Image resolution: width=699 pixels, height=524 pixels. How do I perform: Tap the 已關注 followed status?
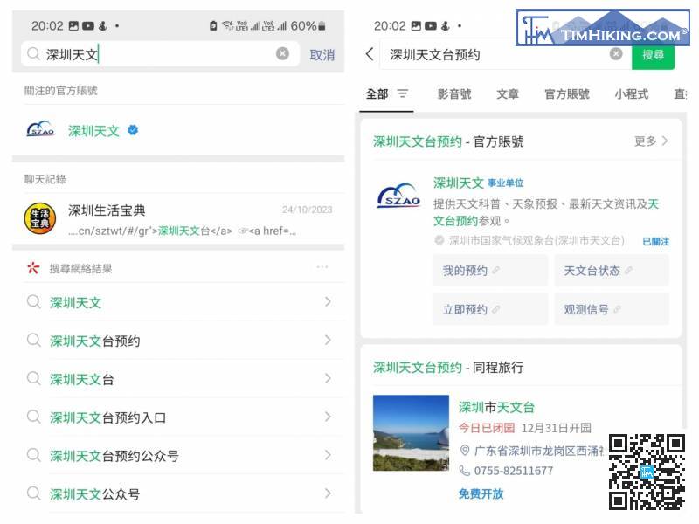[656, 242]
